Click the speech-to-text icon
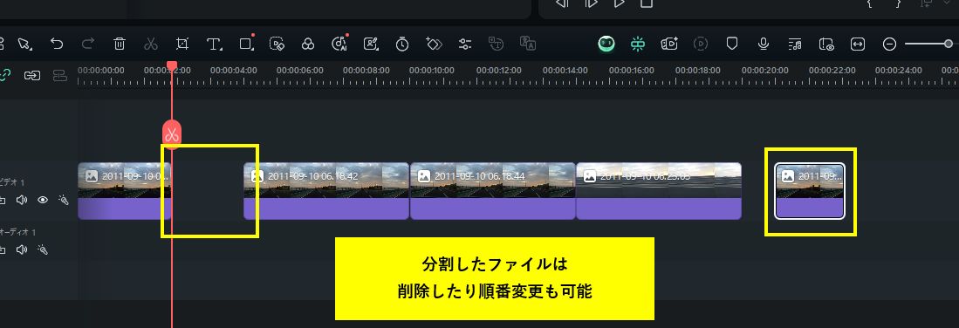The height and width of the screenshot is (328, 959). [x=496, y=44]
